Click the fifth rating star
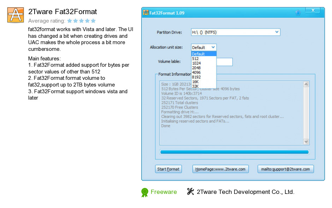This screenshot has height=208, width=332. pyautogui.click(x=93, y=21)
